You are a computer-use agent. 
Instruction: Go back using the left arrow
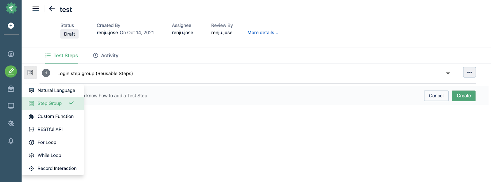tap(52, 9)
